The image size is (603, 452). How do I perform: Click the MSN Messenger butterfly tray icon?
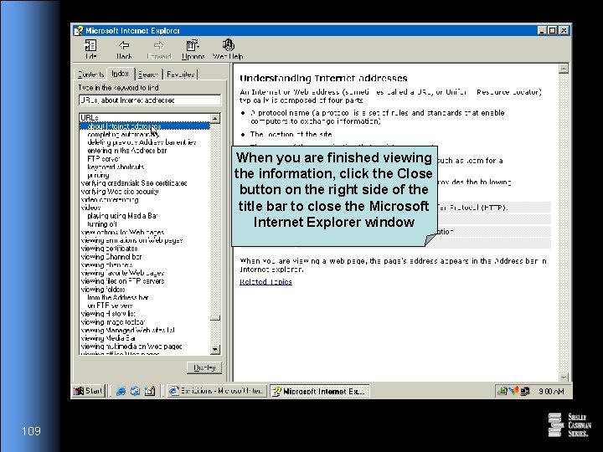click(513, 391)
